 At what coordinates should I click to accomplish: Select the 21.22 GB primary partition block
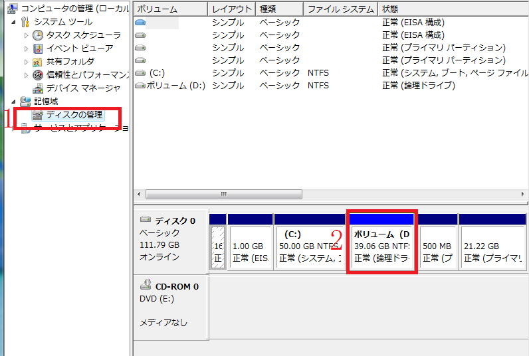tap(492, 246)
